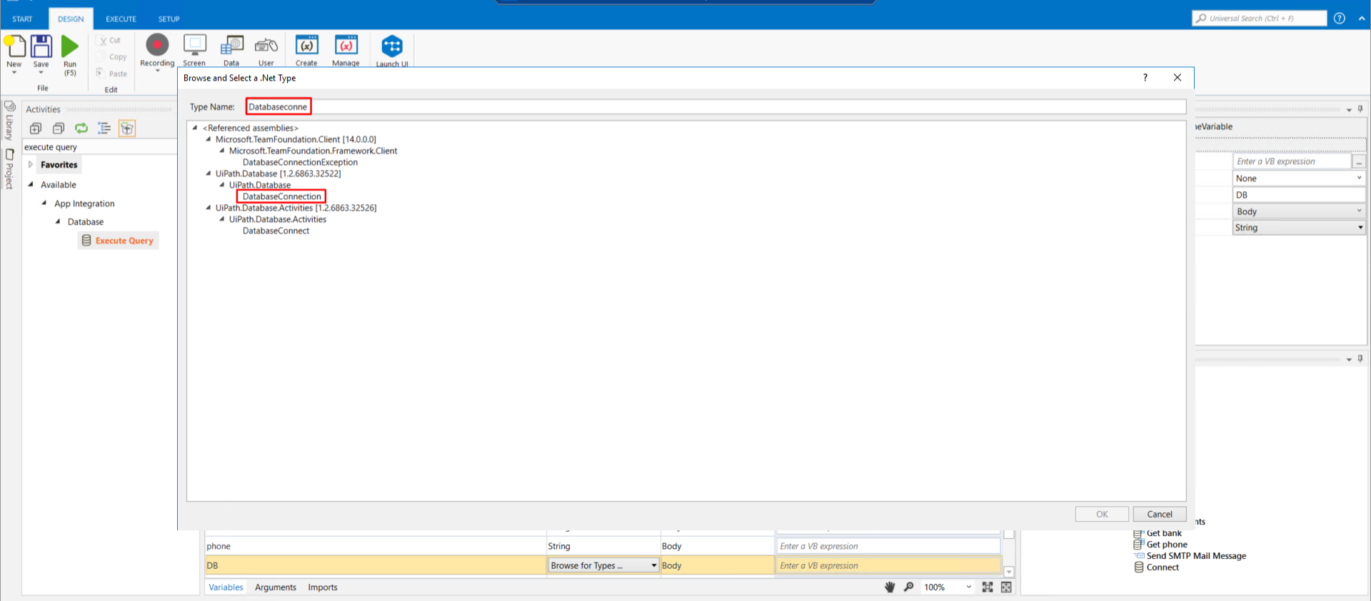This screenshot has width=1371, height=601.
Task: Open the Browse for Types dropdown
Action: [x=603, y=565]
